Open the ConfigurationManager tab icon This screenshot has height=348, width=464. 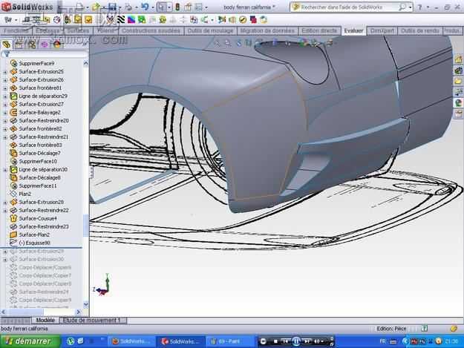(x=31, y=45)
